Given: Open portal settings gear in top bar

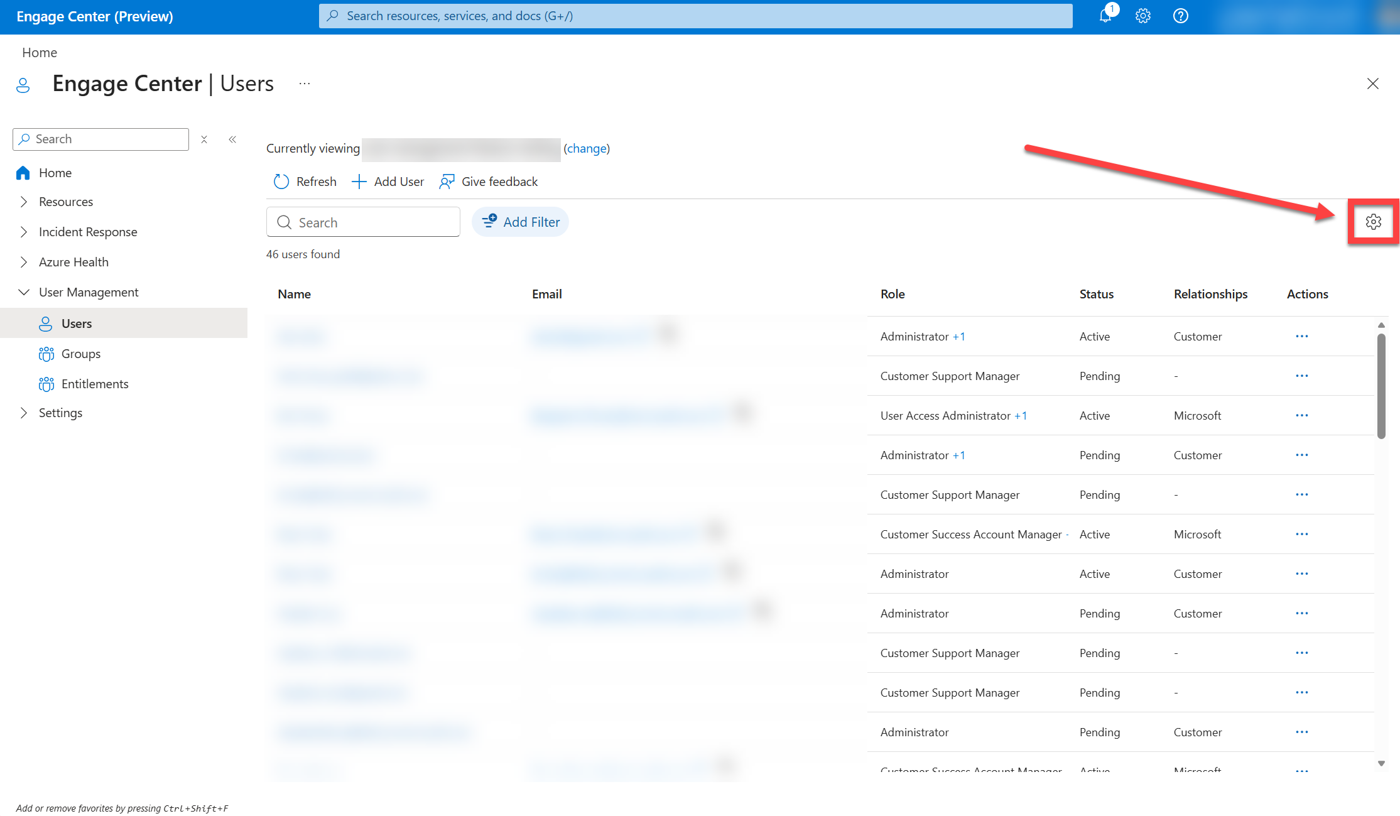Looking at the screenshot, I should (1143, 16).
